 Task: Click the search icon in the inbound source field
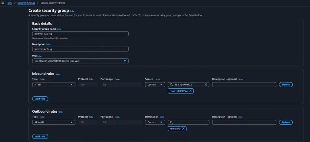tap(171, 85)
